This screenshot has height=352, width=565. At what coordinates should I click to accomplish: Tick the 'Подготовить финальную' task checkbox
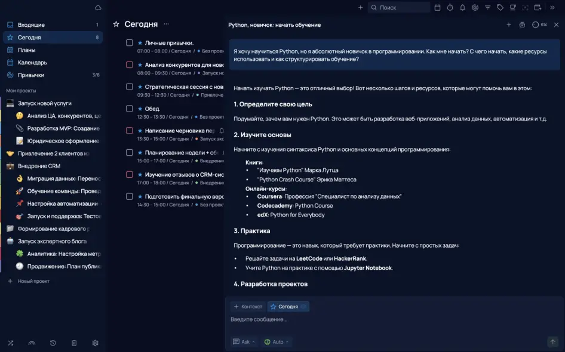pos(129,196)
